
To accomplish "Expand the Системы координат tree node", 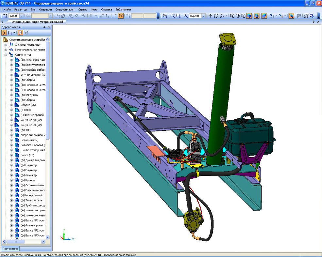I will [6, 45].
